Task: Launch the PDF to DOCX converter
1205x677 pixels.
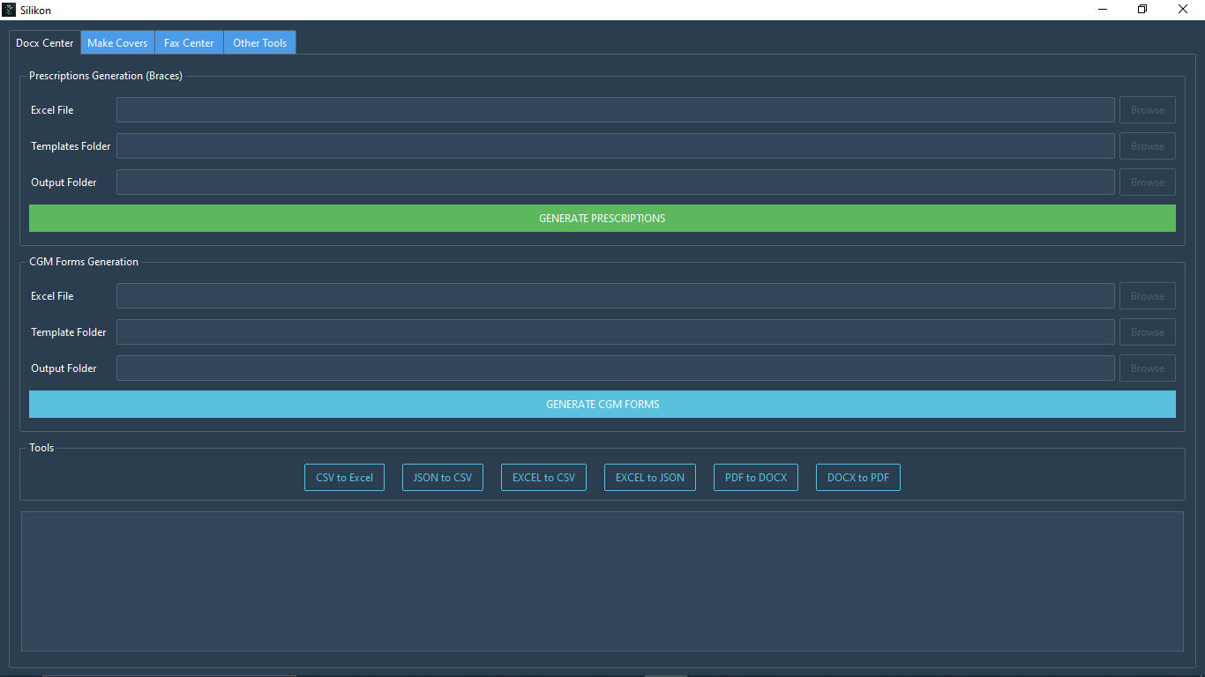Action: (x=756, y=478)
